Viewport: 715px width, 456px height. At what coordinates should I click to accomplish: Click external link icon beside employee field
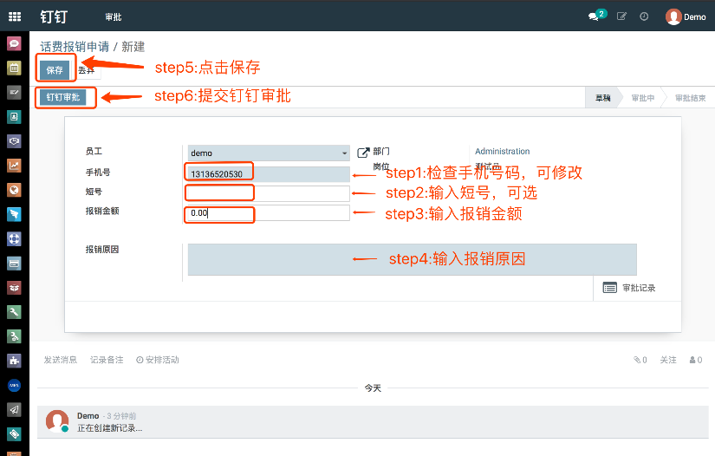(x=363, y=153)
